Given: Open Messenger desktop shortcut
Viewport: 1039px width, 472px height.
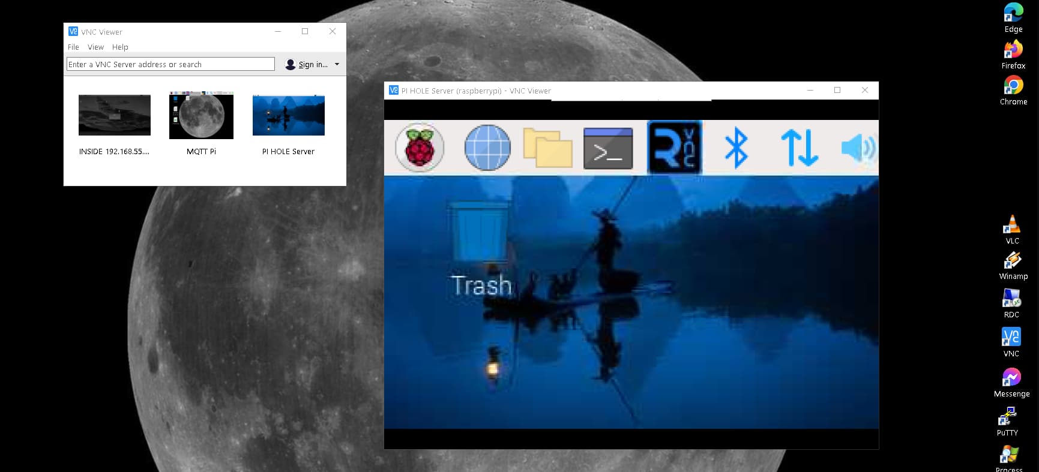Looking at the screenshot, I should tap(1011, 383).
